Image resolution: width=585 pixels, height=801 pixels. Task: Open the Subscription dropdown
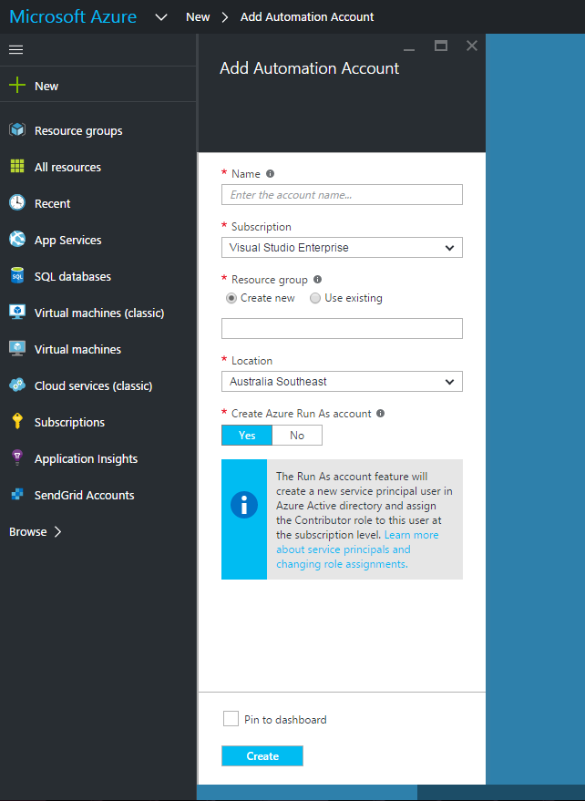coord(342,247)
